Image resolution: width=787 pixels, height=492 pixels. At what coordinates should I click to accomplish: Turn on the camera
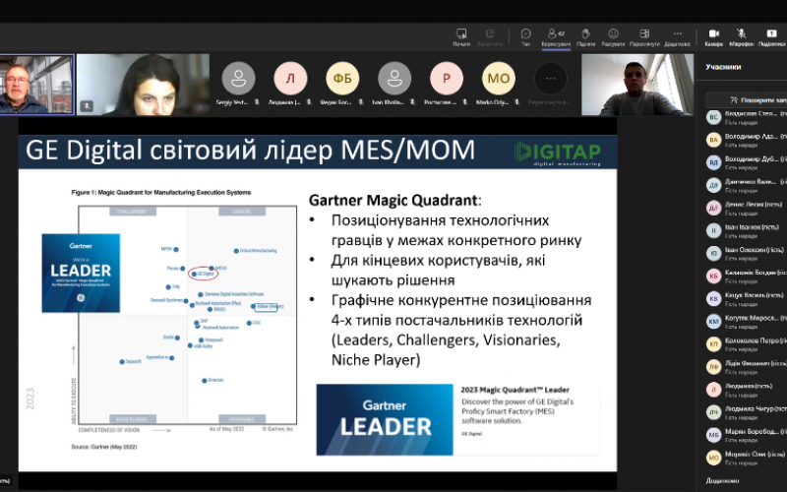tap(714, 37)
